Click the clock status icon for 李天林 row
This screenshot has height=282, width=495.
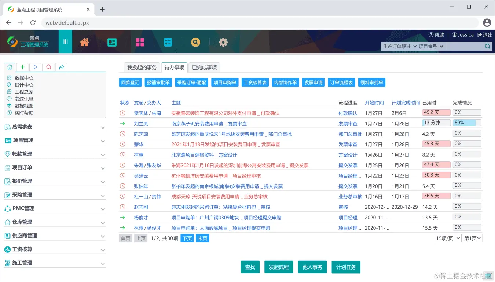click(x=123, y=113)
